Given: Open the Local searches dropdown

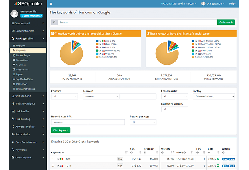Looking at the screenshot, I should coord(174,97).
